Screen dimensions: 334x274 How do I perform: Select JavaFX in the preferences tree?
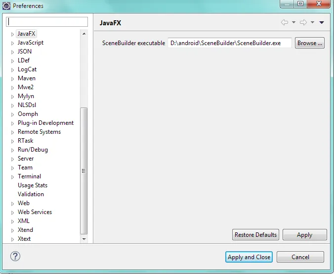(x=26, y=34)
